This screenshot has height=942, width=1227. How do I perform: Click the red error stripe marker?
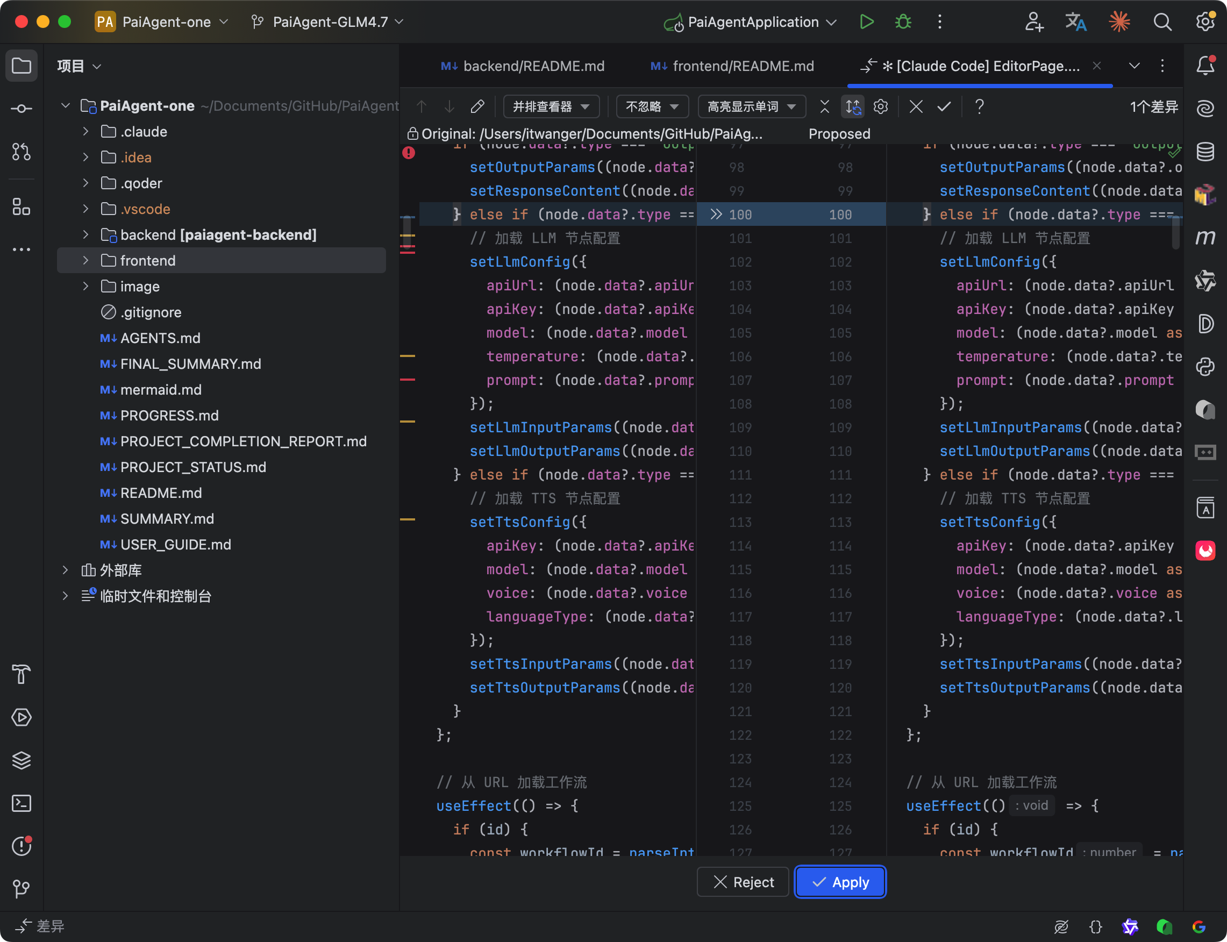click(408, 153)
